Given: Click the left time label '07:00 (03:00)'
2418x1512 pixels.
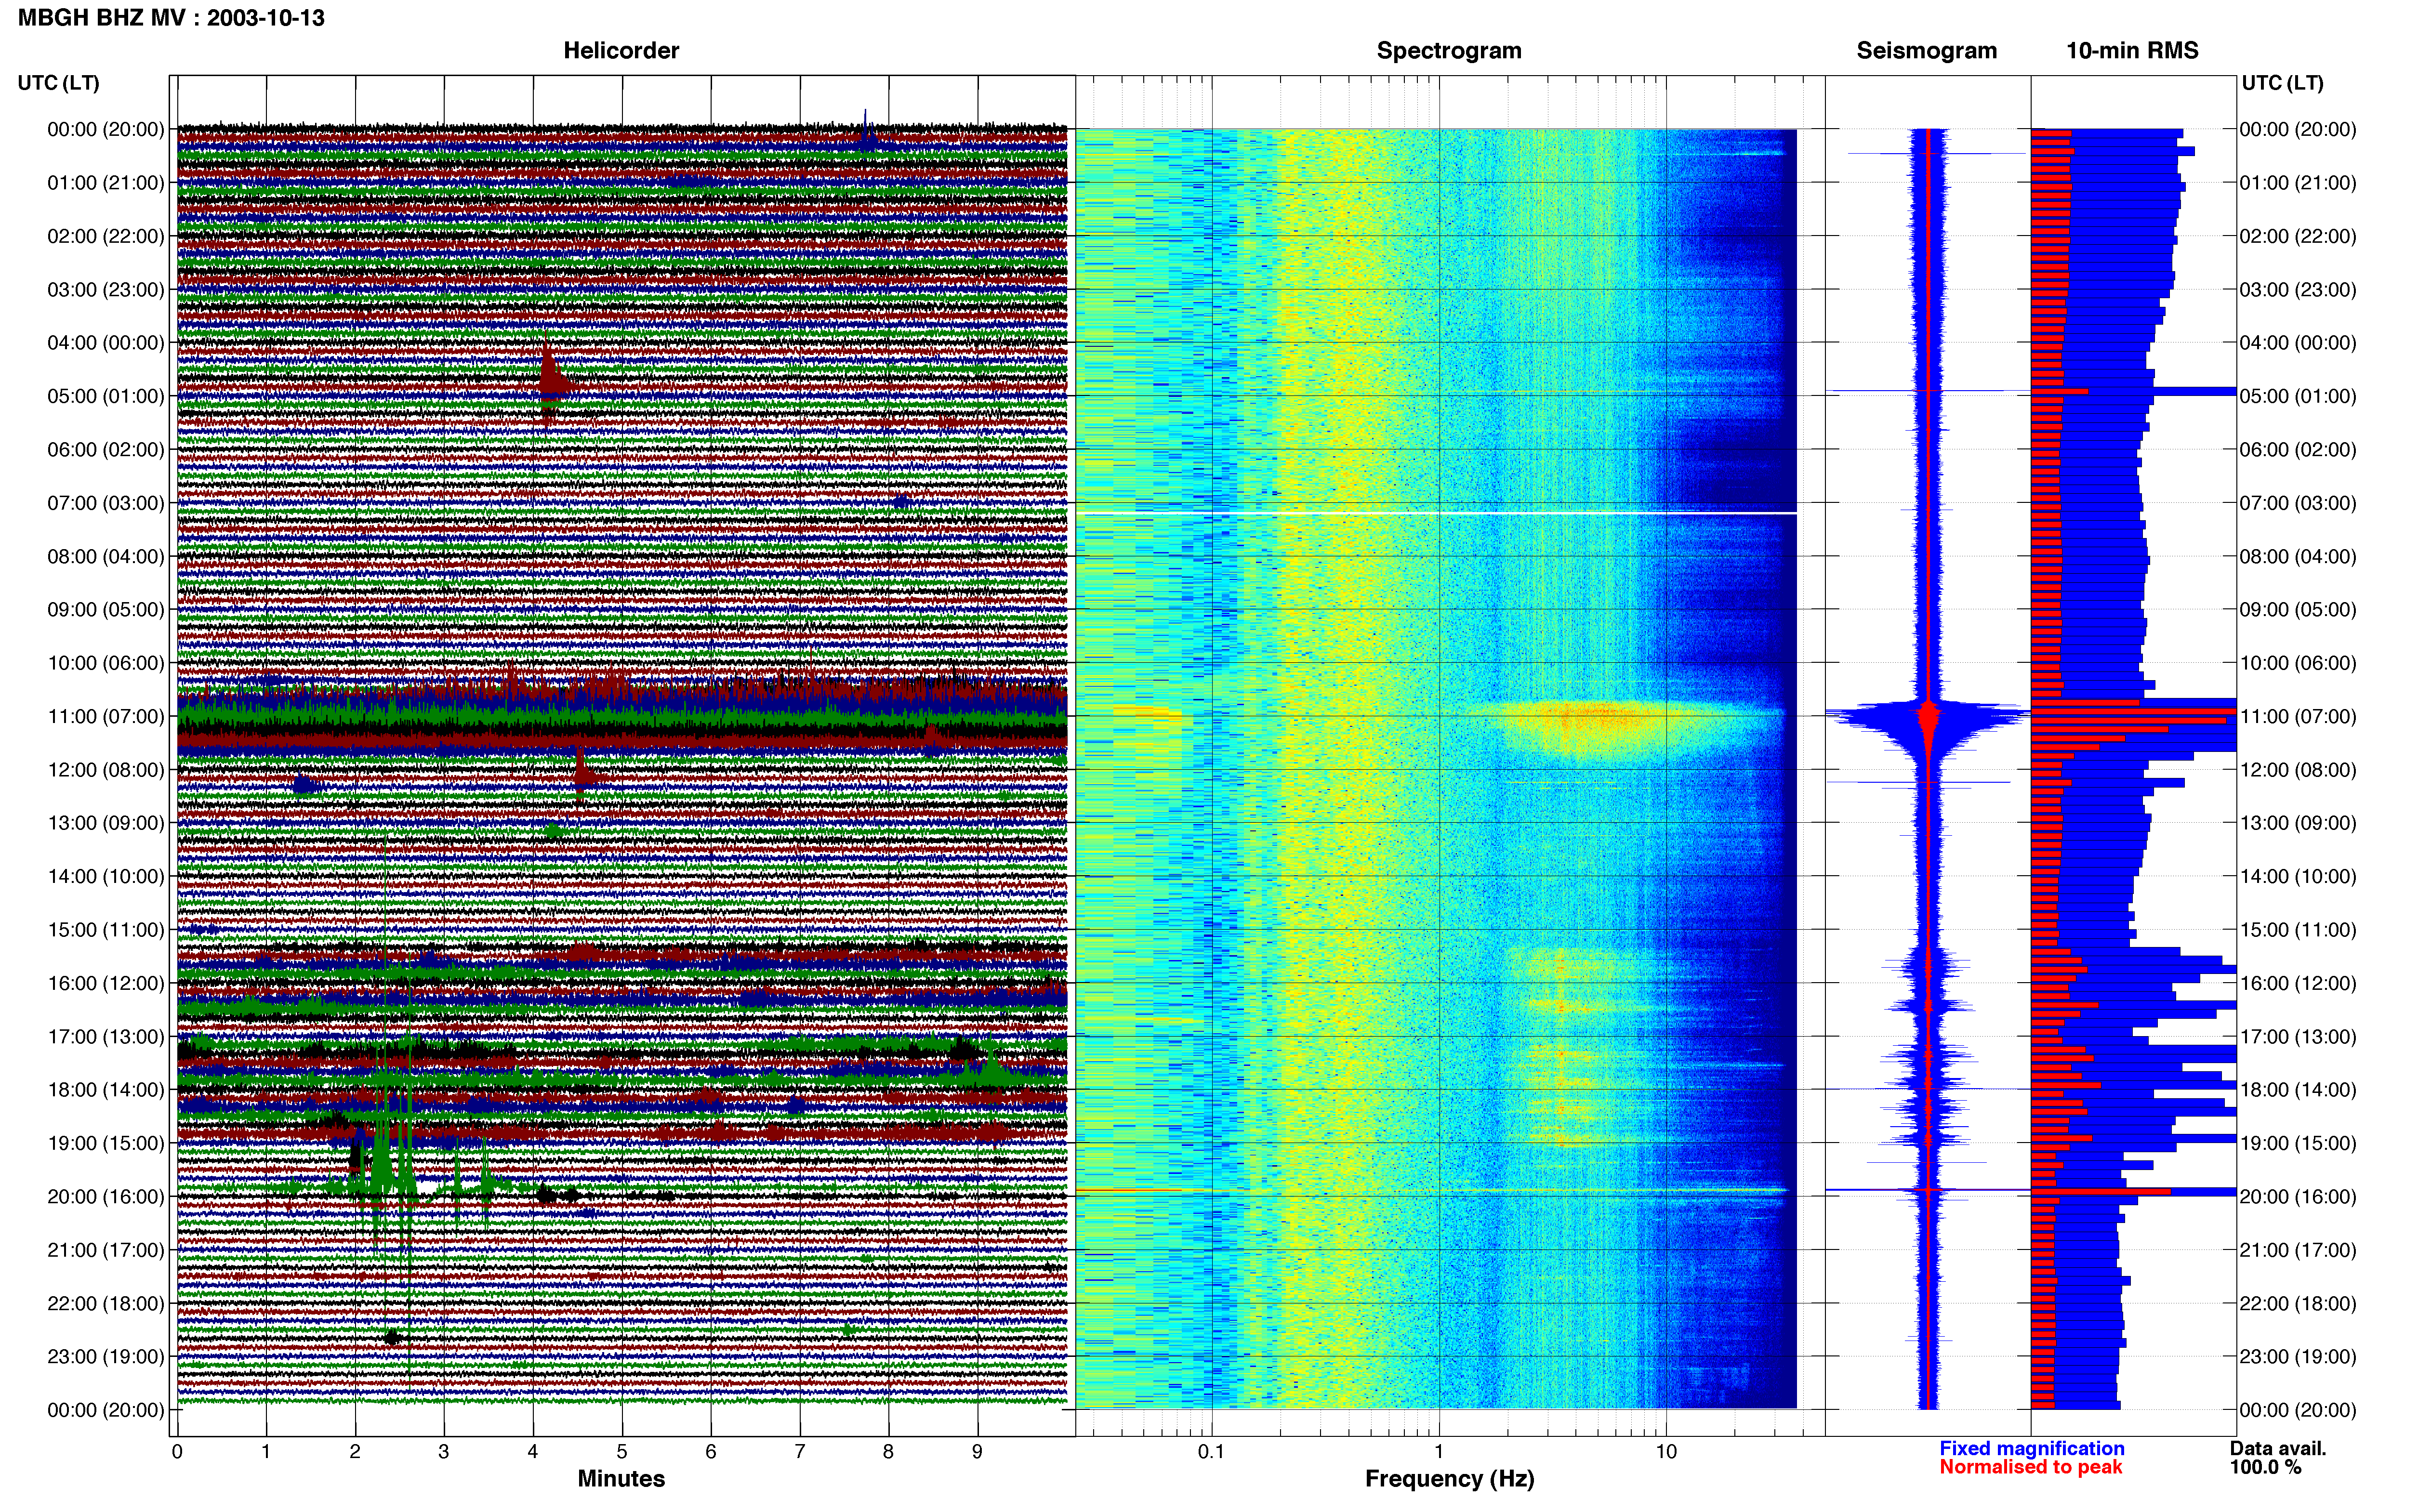Looking at the screenshot, I should click(106, 503).
